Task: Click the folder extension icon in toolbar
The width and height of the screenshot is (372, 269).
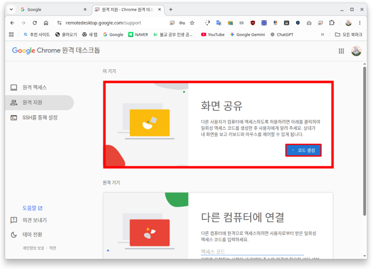Action: (230, 23)
